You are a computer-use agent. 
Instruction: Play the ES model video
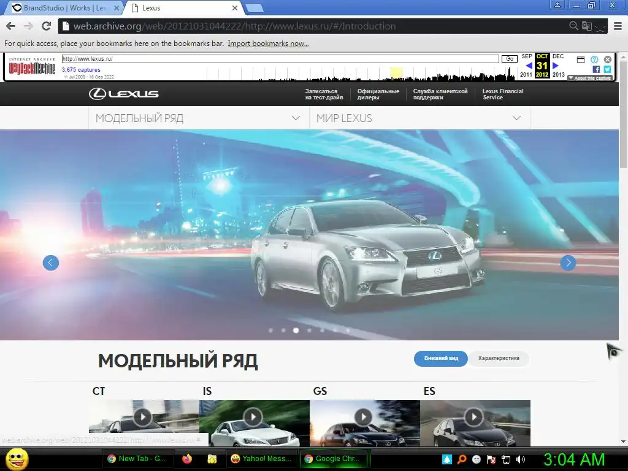(474, 417)
